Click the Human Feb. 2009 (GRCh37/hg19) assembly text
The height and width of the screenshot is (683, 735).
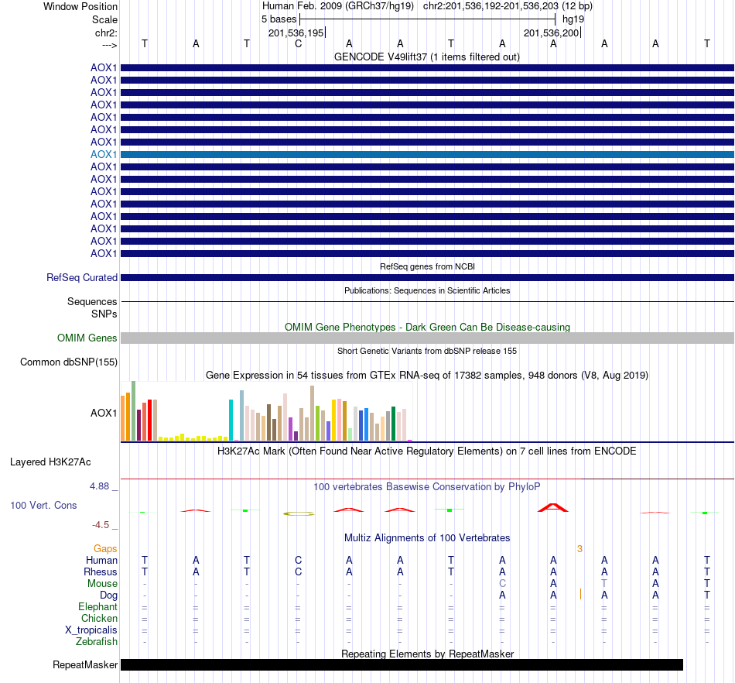click(338, 6)
